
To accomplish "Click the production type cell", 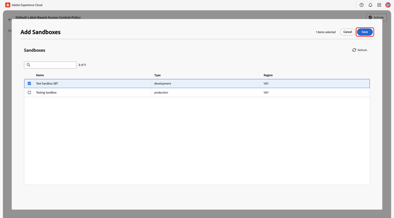I will click(161, 92).
